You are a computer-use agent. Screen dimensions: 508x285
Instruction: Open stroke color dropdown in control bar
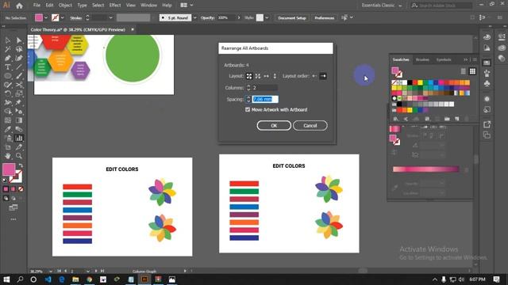pos(62,17)
